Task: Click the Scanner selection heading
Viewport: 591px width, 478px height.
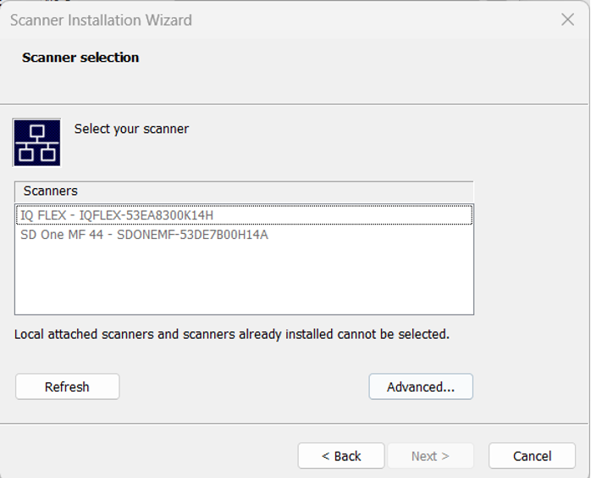Action: [80, 58]
